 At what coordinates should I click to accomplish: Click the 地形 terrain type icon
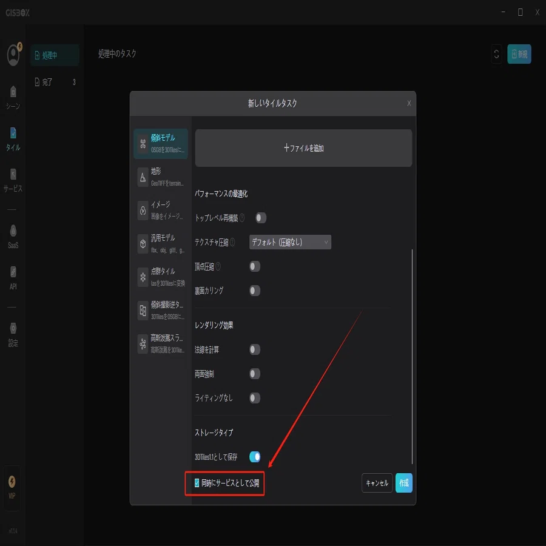tap(143, 177)
